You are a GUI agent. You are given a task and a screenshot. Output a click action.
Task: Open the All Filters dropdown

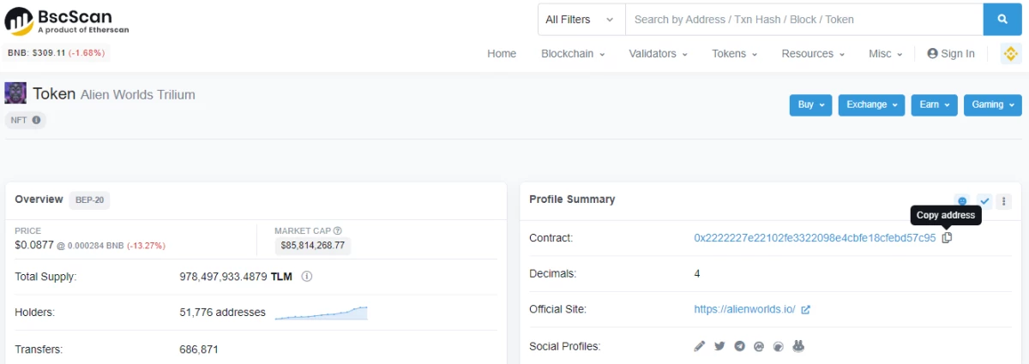point(581,20)
